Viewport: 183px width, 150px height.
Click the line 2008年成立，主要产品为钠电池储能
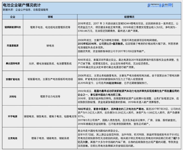(x=118, y=40)
